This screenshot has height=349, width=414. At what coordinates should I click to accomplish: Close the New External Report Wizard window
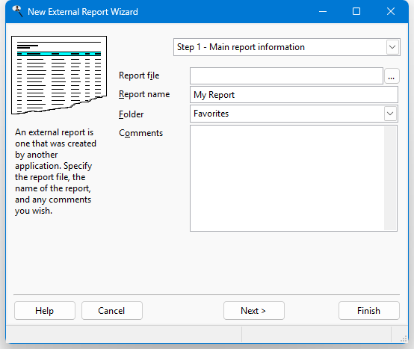391,12
